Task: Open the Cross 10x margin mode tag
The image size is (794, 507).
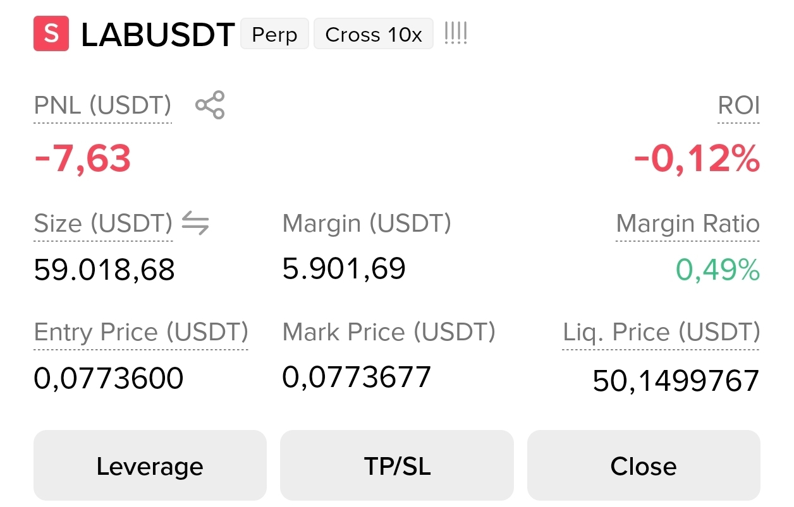Action: click(x=374, y=34)
